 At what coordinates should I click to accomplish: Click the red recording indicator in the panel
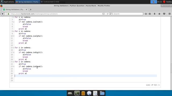164,2
